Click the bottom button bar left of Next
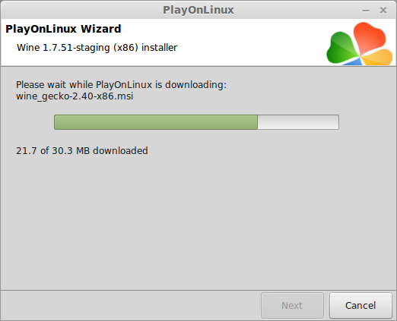Image resolution: width=397 pixels, height=321 pixels. pos(131,305)
